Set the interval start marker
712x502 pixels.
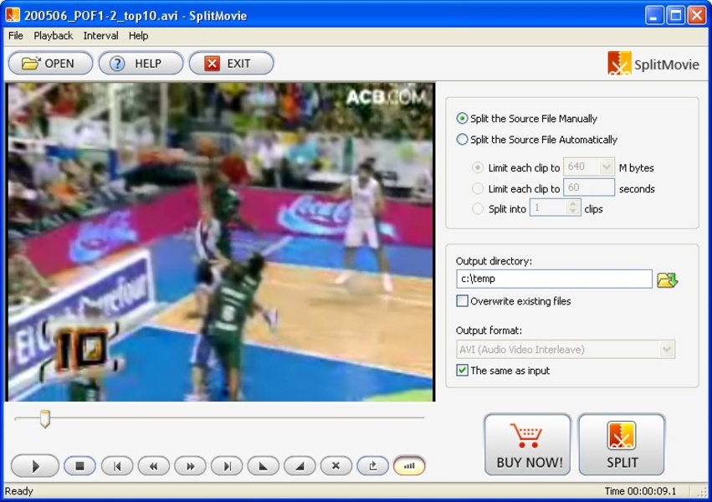(263, 466)
